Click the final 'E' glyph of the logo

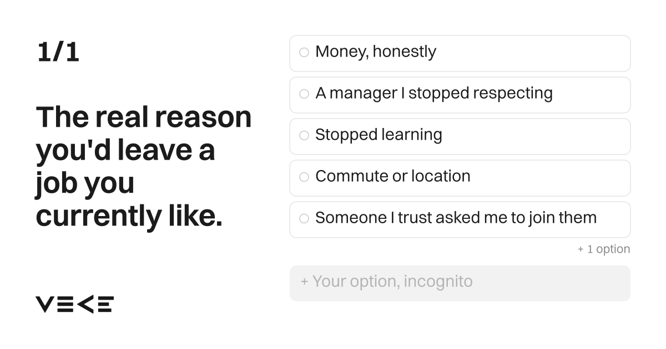[x=105, y=304]
